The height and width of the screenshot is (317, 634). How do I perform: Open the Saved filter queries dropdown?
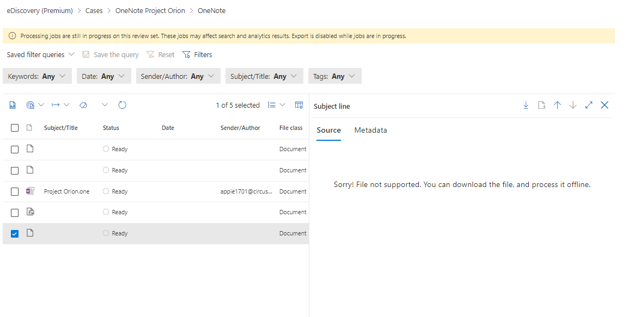tap(40, 55)
